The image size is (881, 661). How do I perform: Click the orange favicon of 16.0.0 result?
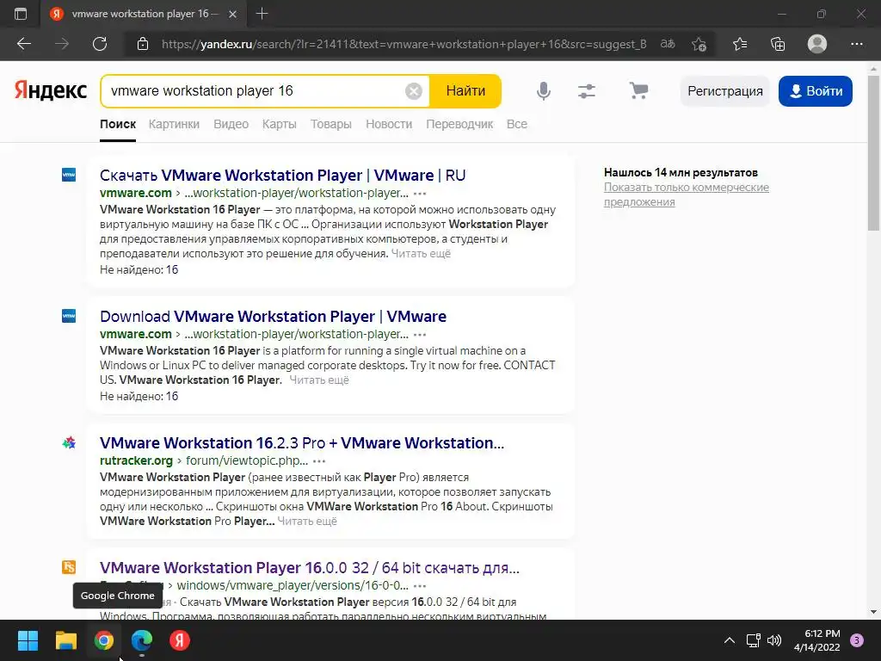[x=69, y=567]
